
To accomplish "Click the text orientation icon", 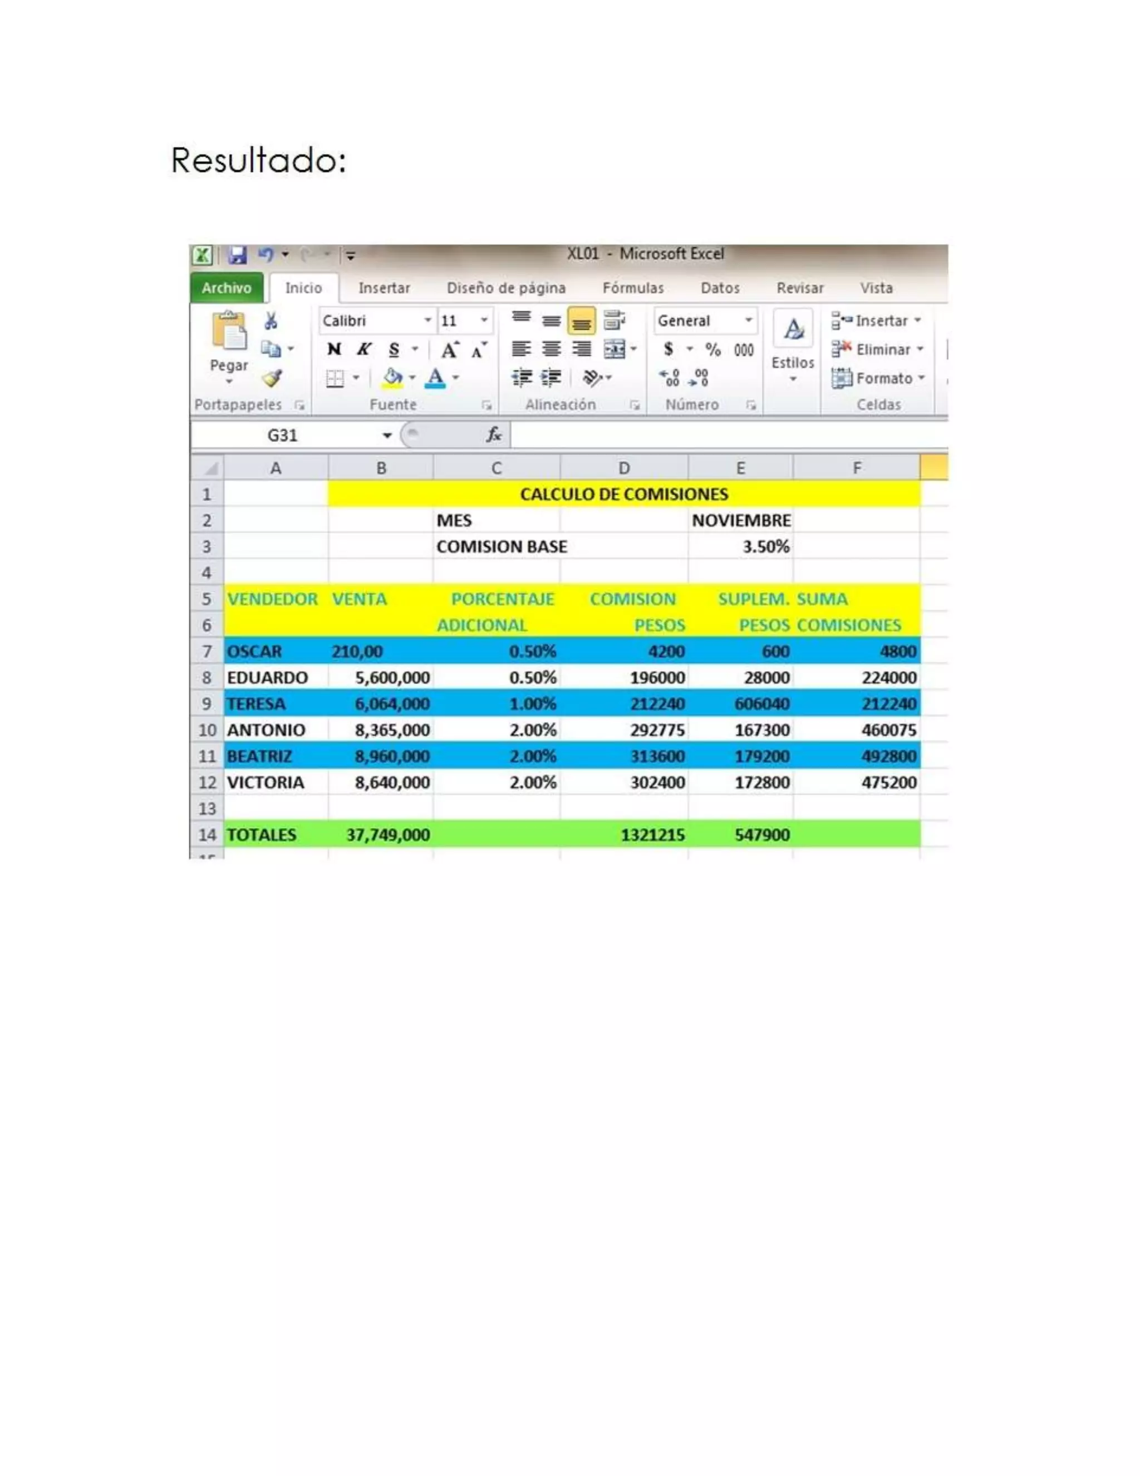I will 592,378.
